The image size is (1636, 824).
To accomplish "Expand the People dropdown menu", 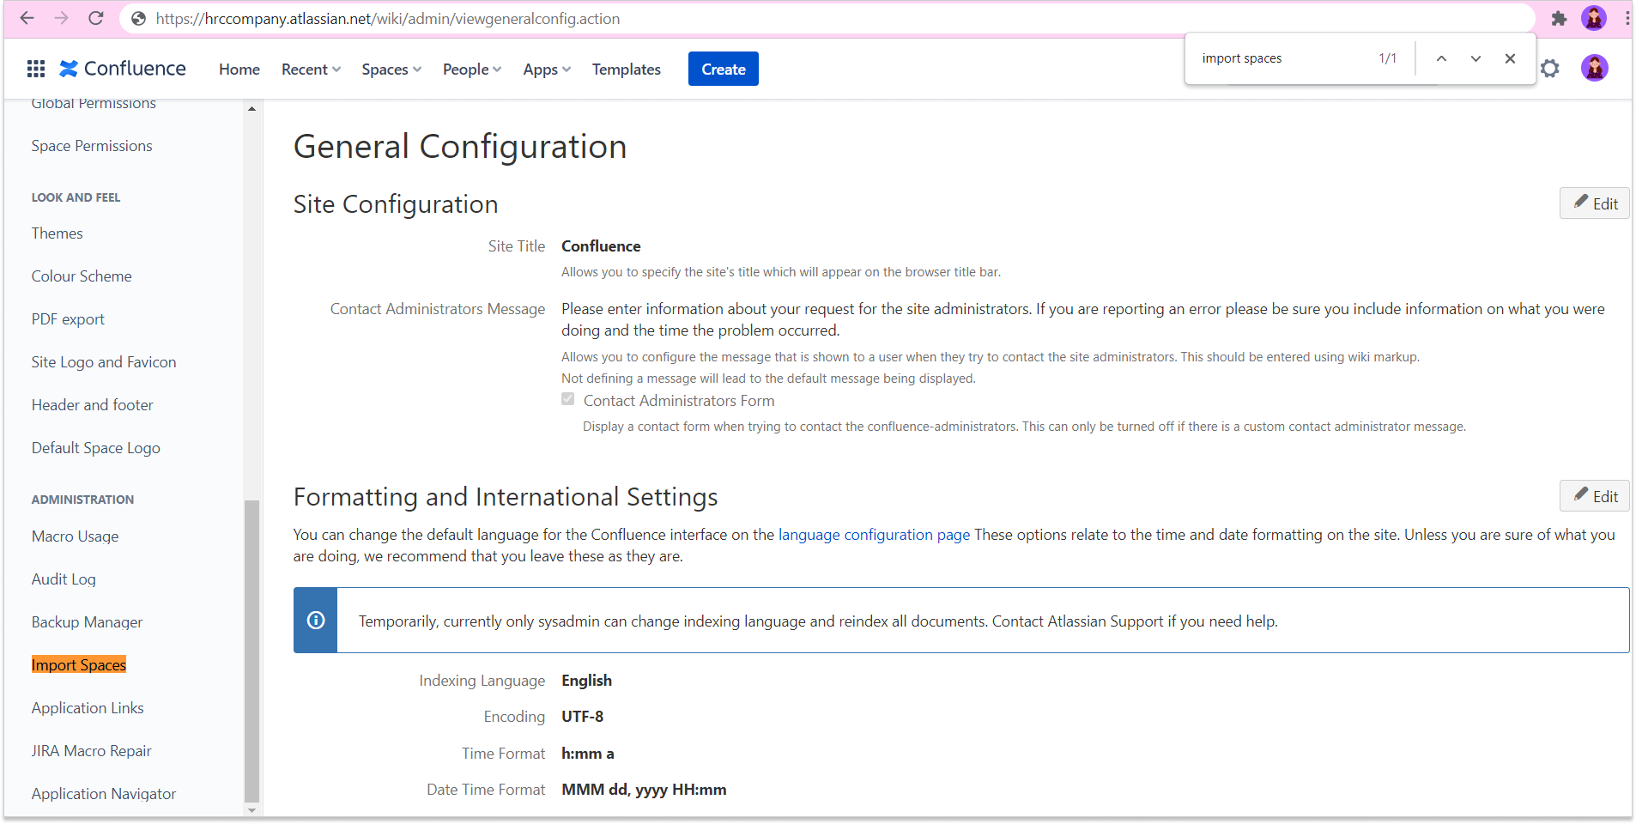I will [x=472, y=70].
